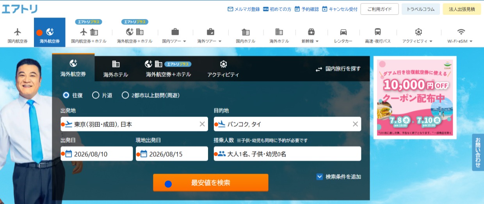Open 搭乗人数 passenger selector
Image resolution: width=484 pixels, height=204 pixels.
click(x=287, y=154)
